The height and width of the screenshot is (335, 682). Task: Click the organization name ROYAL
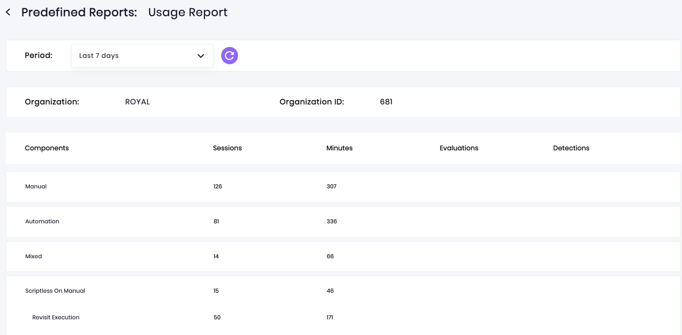coord(138,102)
